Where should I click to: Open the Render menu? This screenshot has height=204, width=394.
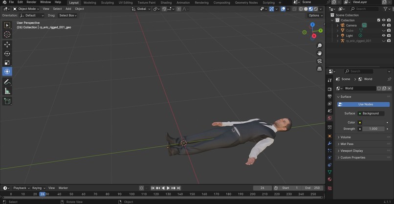pyautogui.click(x=31, y=2)
